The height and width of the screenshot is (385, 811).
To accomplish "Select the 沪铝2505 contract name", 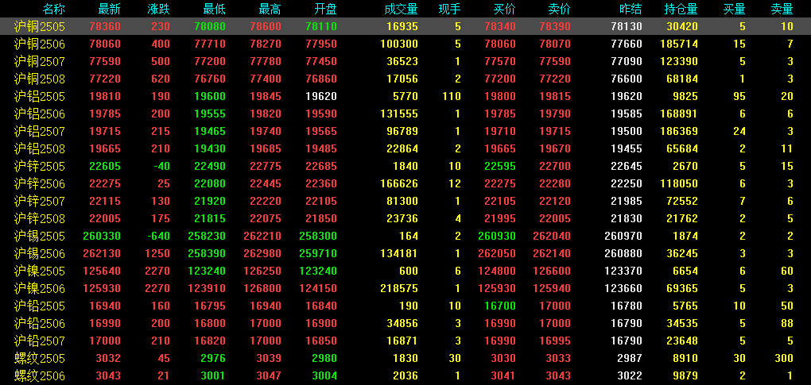I will (39, 96).
